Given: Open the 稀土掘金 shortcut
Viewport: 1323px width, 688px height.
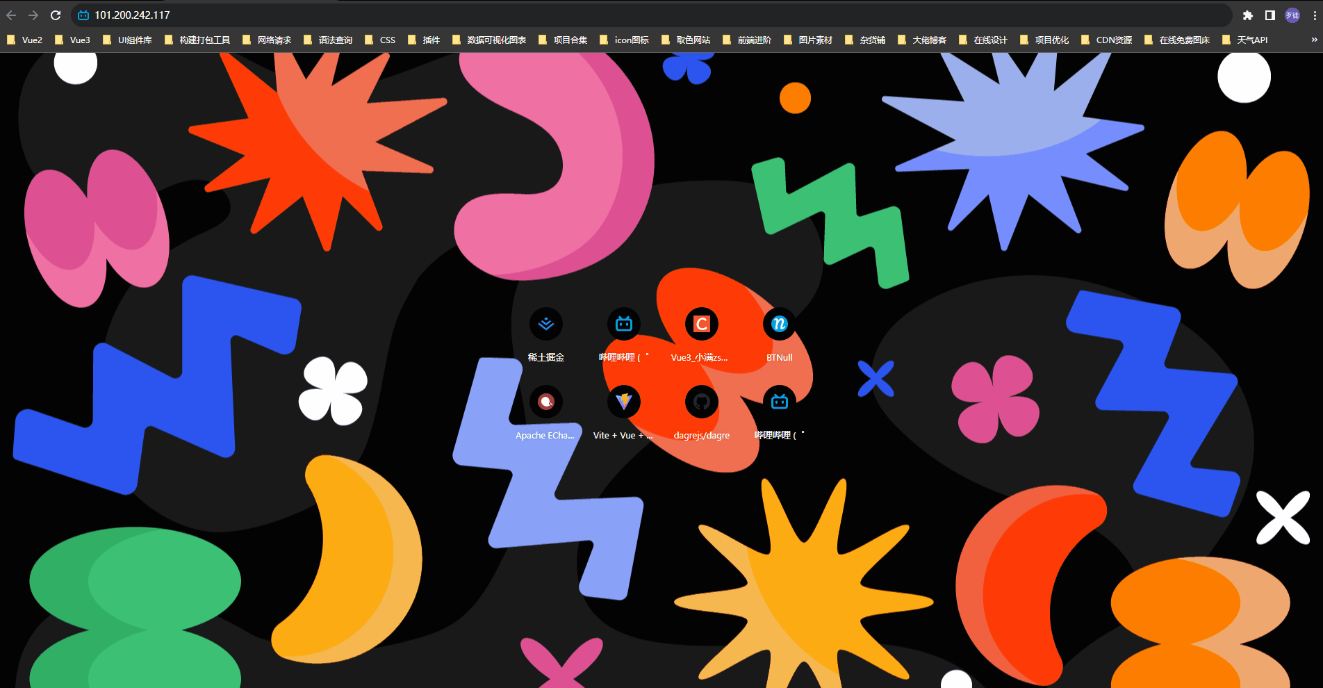Looking at the screenshot, I should click(546, 336).
